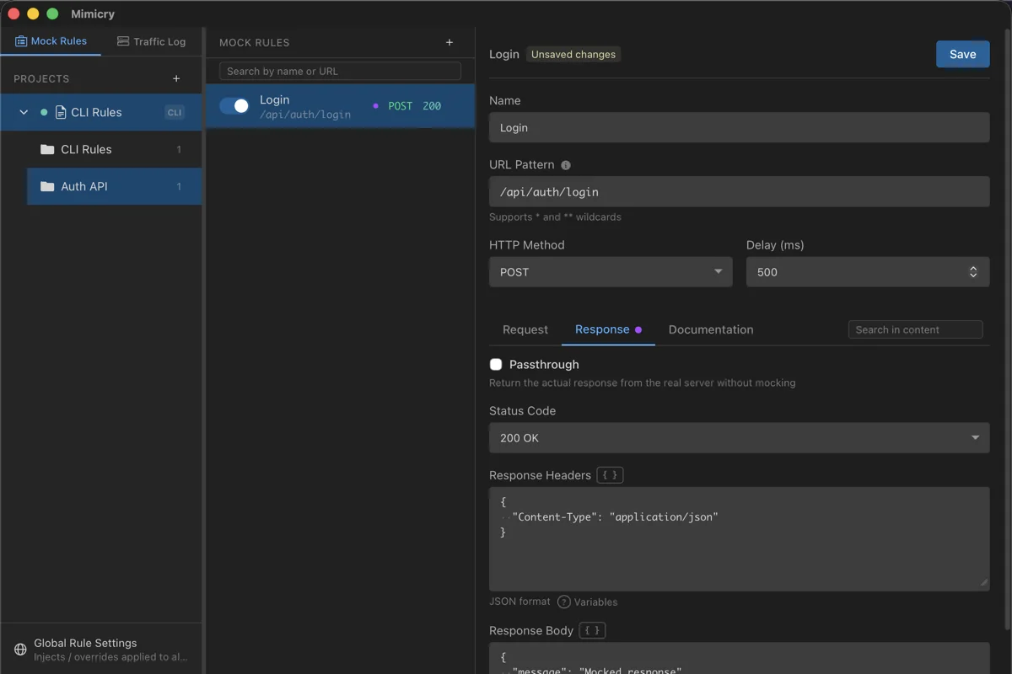Open the HTTP Method dropdown
The width and height of the screenshot is (1012, 674).
[x=611, y=272]
